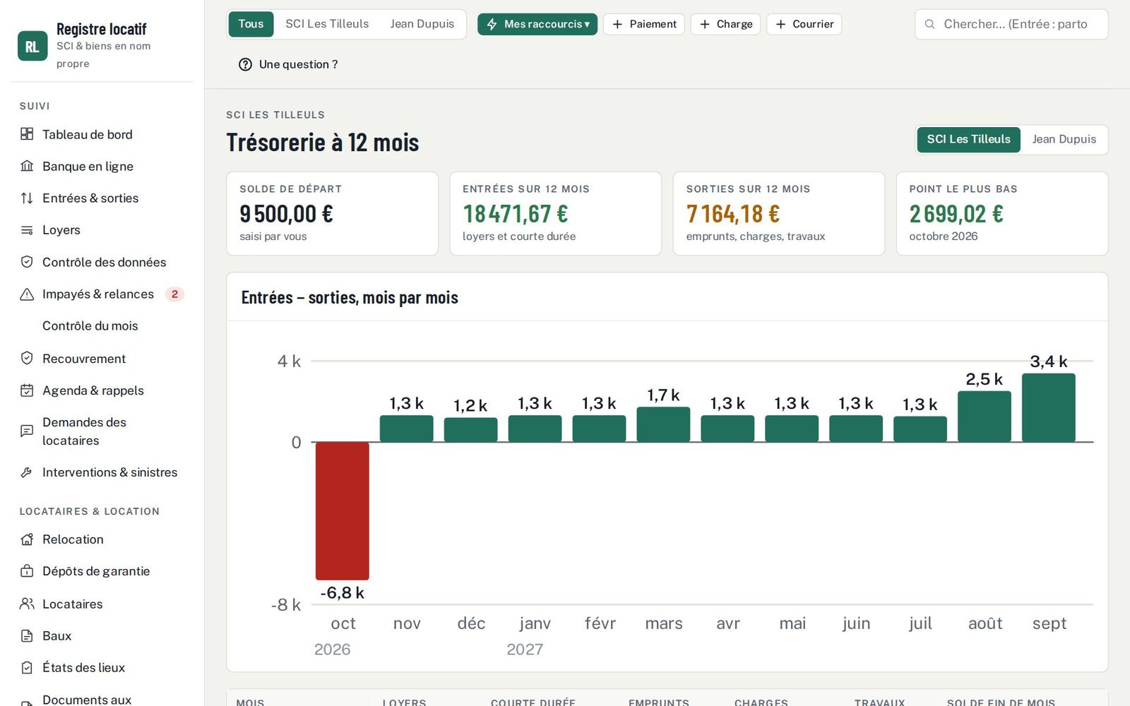Viewport: 1130px width, 706px height.
Task: Select SCI Les Tilleuls in top filter
Action: (x=327, y=24)
